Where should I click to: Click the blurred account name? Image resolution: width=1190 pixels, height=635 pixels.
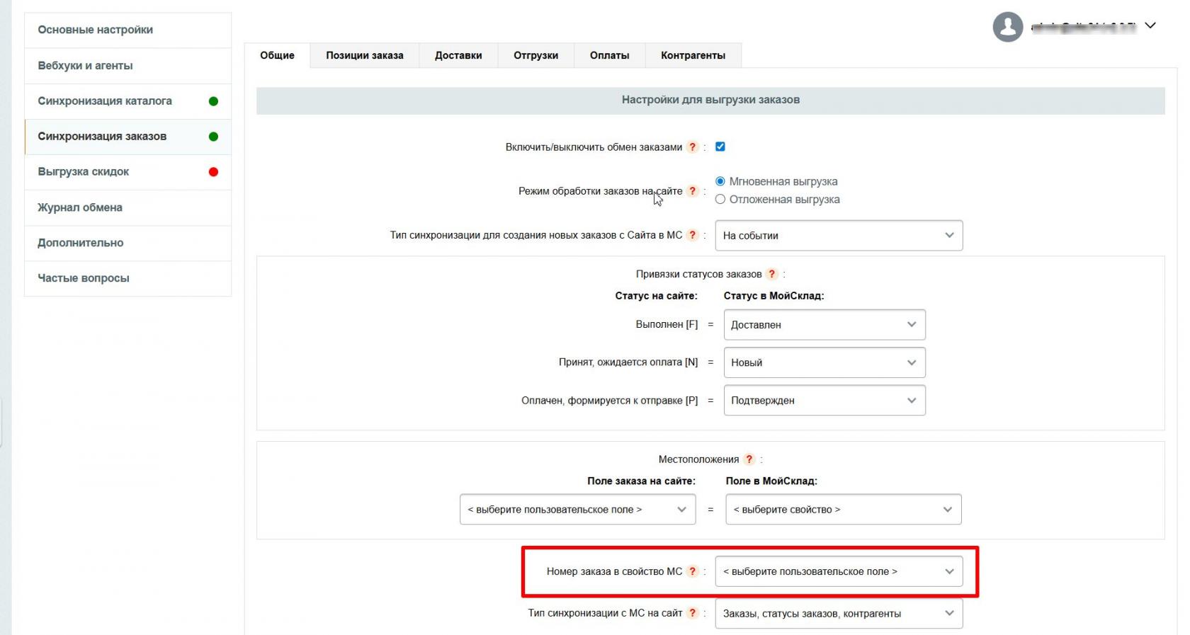coord(1084,27)
